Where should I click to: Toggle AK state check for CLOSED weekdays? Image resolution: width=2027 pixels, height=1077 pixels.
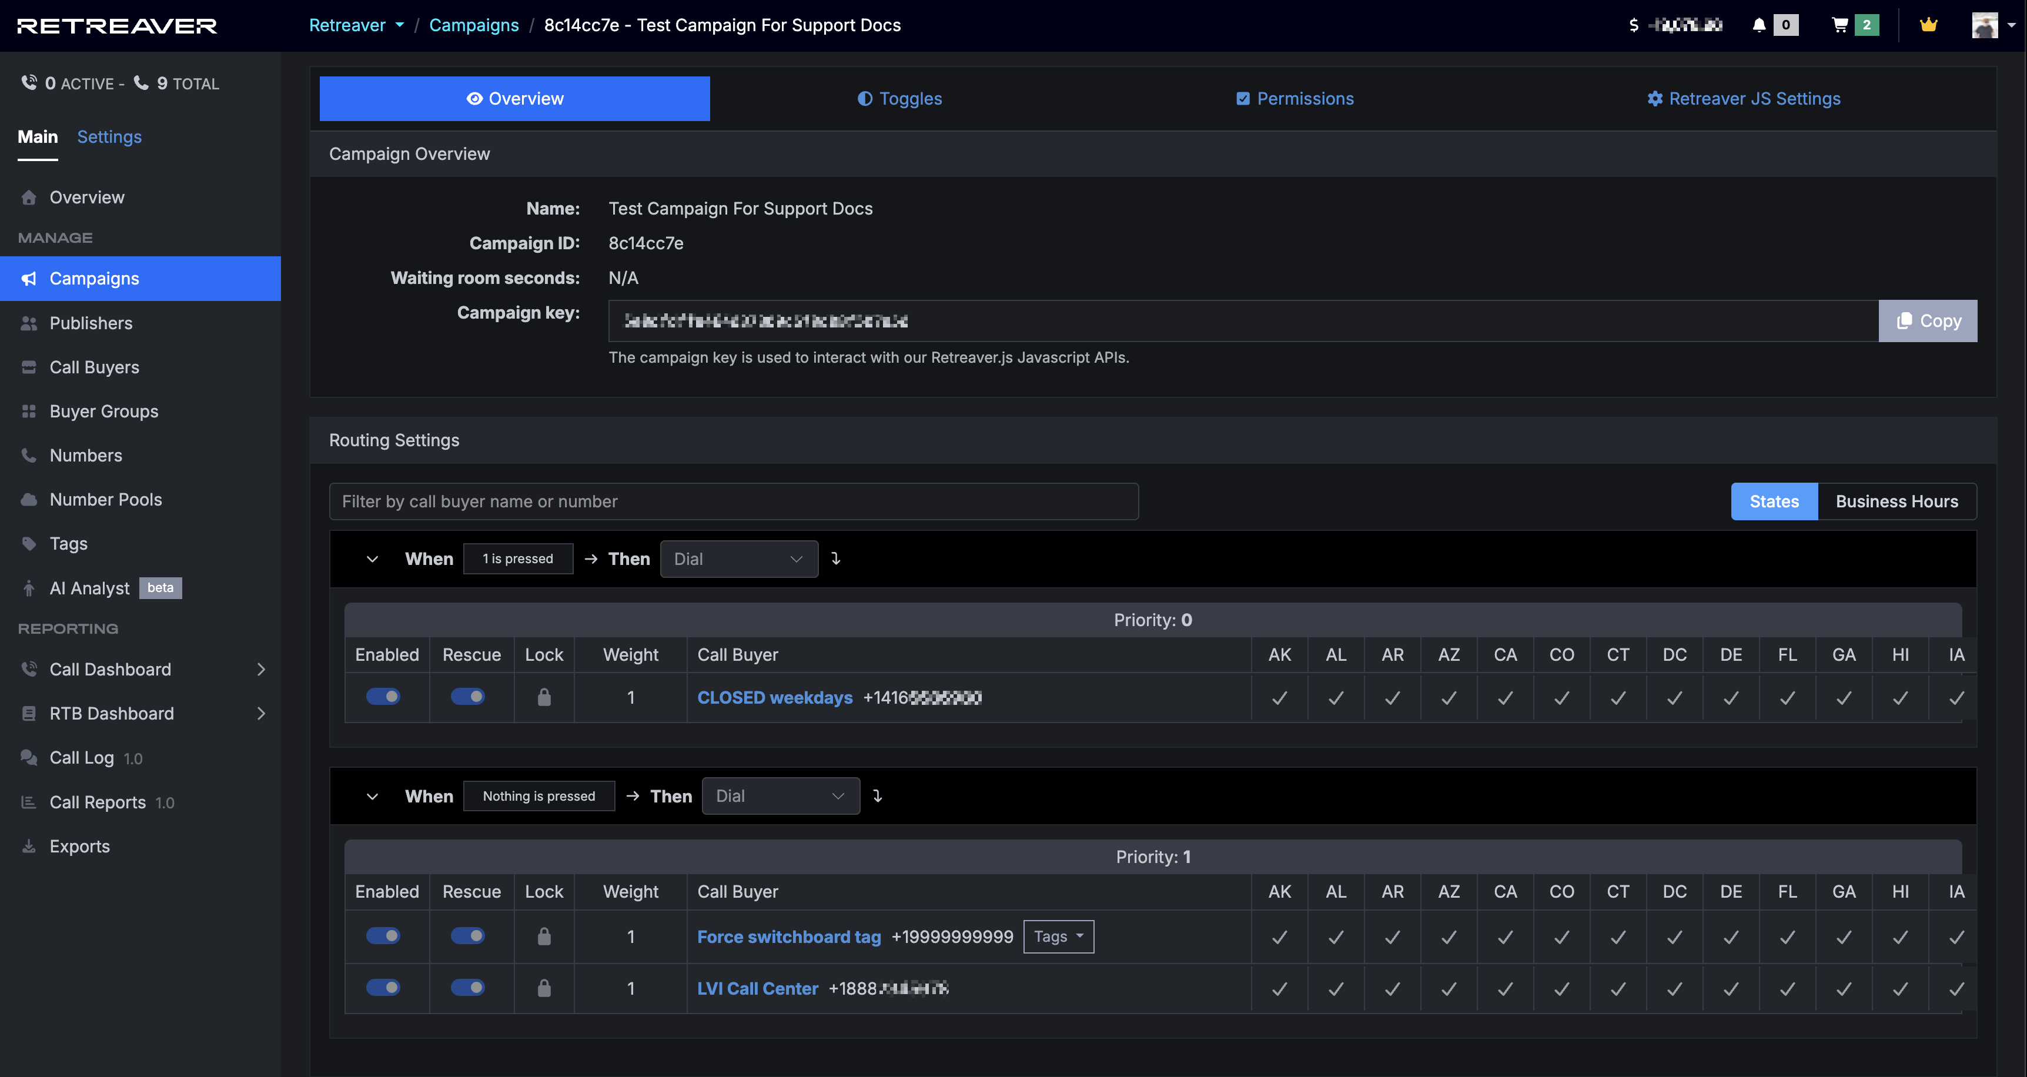click(1279, 698)
